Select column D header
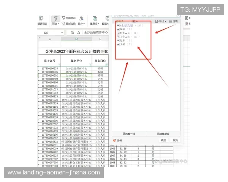The width and height of the screenshot is (228, 182). tap(76, 39)
